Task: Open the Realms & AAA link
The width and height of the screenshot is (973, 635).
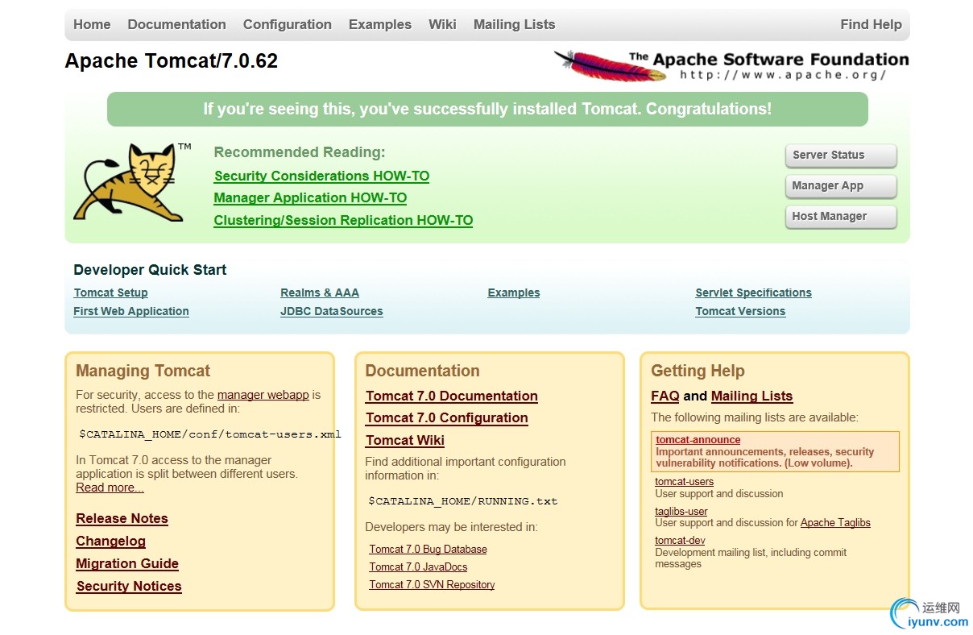Action: (x=320, y=293)
